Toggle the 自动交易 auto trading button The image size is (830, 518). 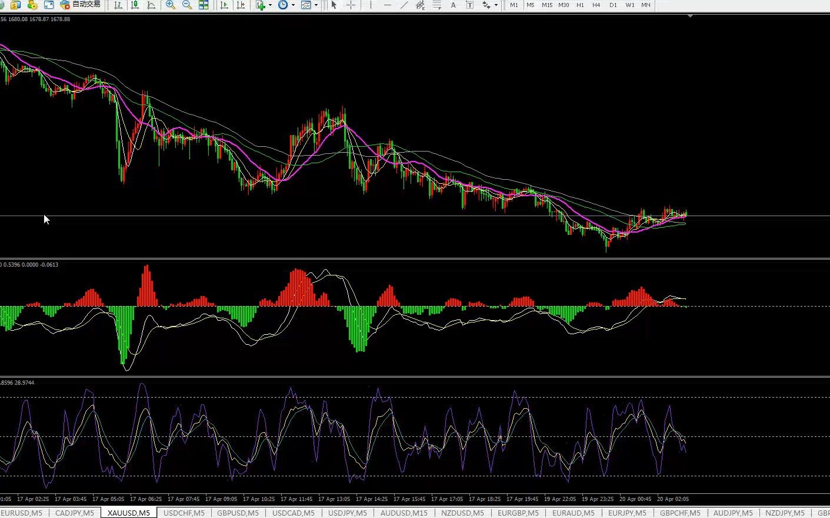click(x=81, y=5)
